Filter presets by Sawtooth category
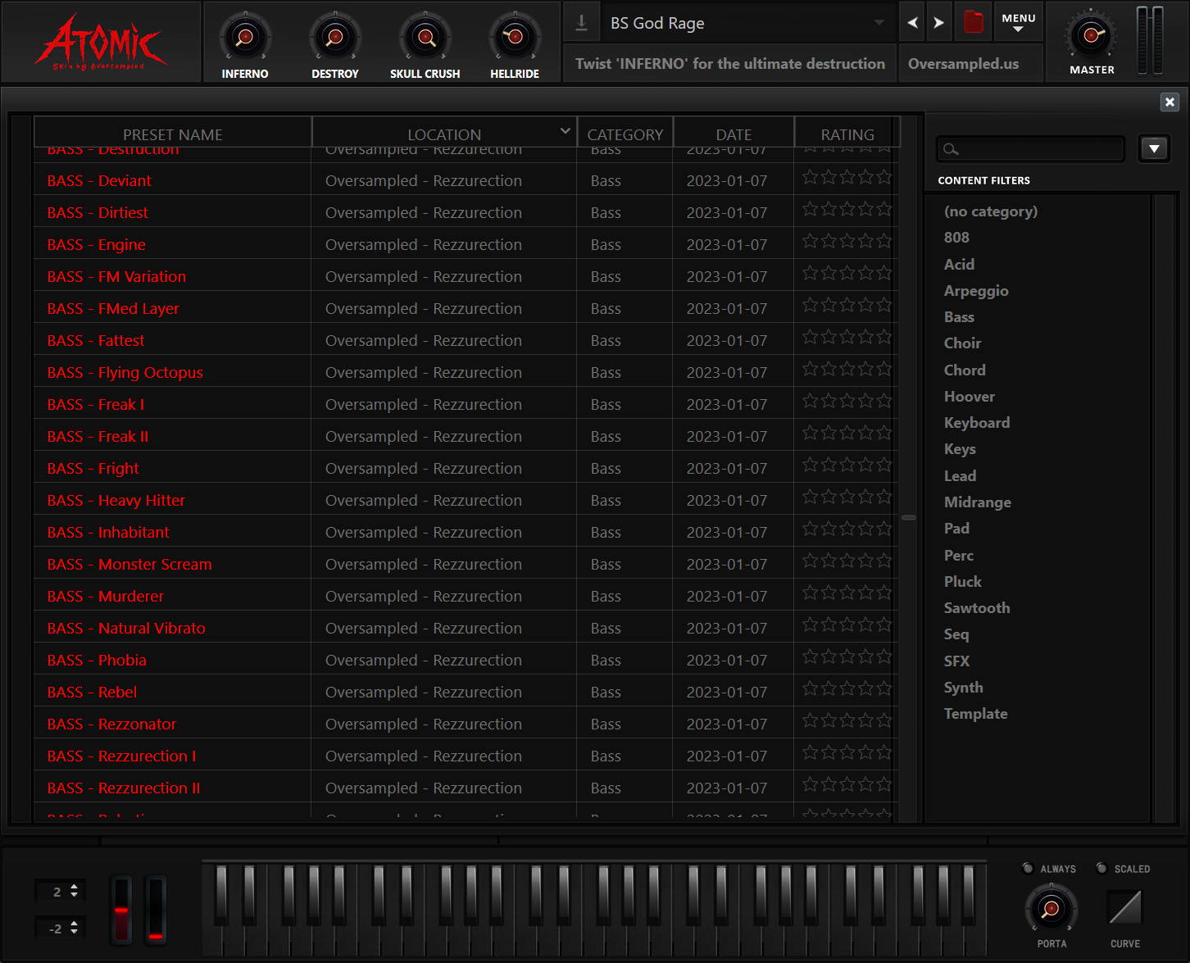This screenshot has height=963, width=1190. tap(977, 608)
